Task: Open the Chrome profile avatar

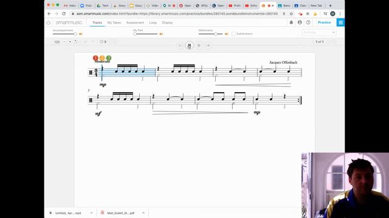Action: point(332,13)
